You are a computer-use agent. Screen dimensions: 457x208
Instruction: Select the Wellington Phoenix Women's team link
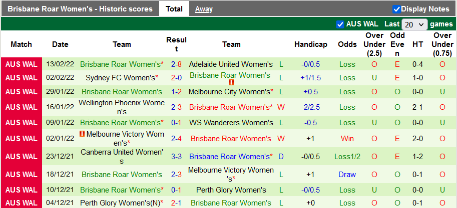[x=122, y=107]
